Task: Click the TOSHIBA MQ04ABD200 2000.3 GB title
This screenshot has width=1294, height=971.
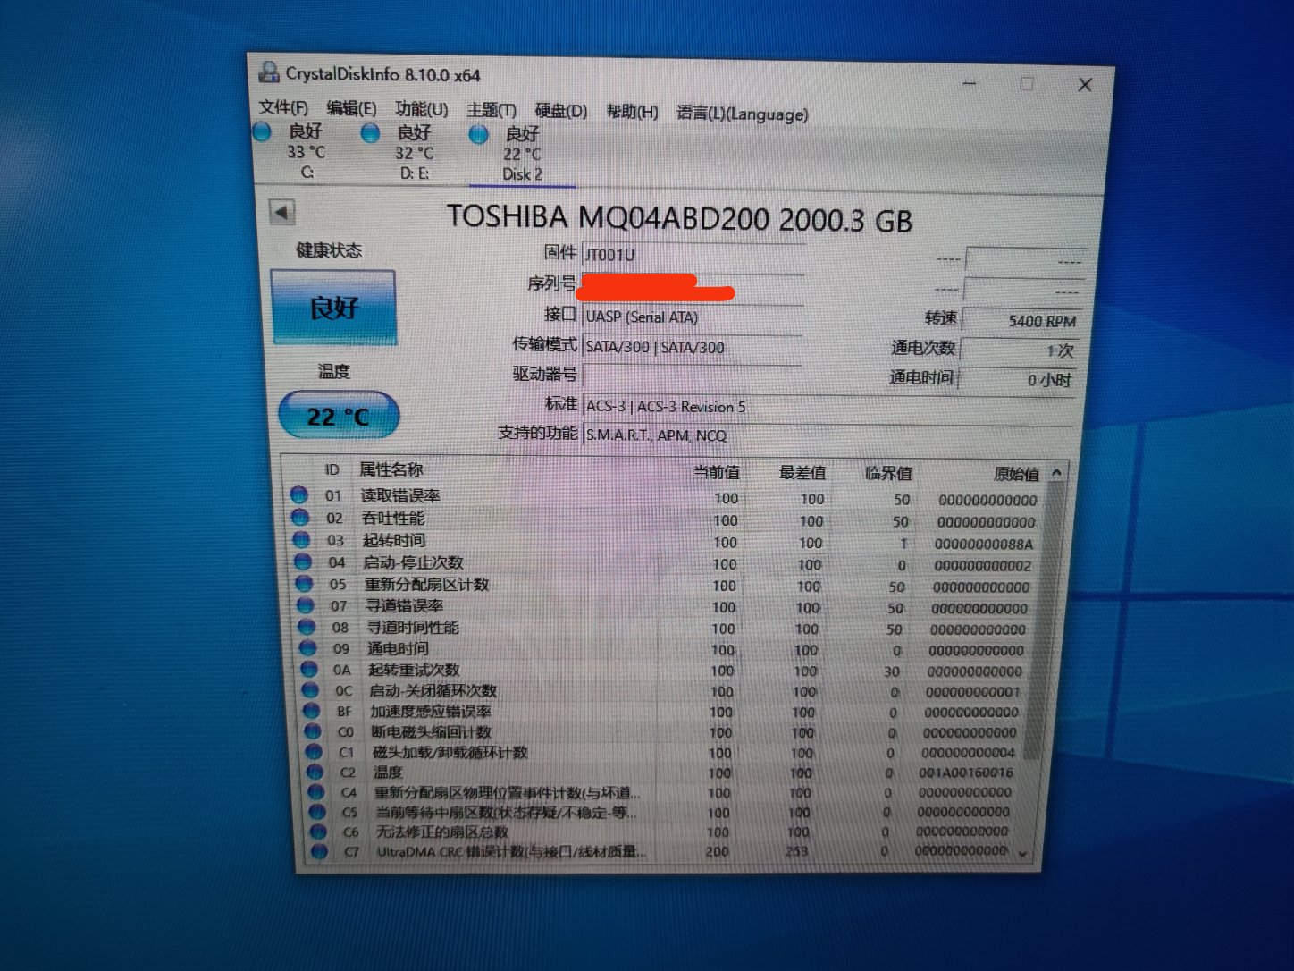Action: (x=679, y=218)
